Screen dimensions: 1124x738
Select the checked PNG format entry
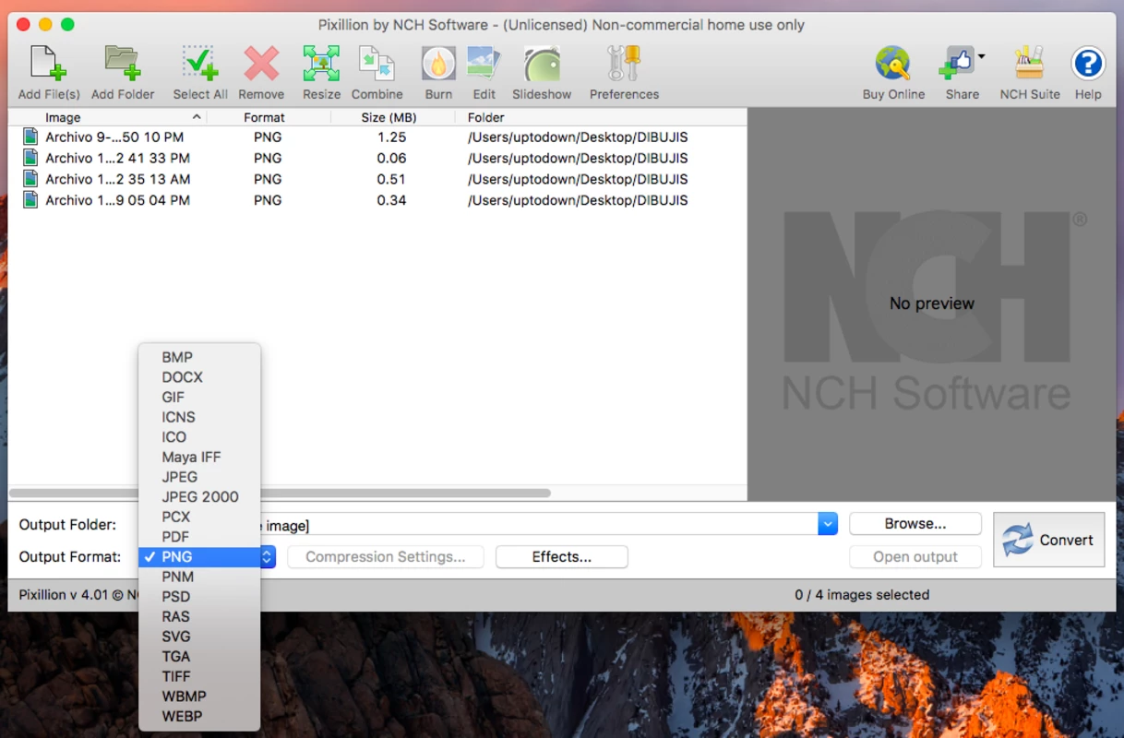click(x=199, y=557)
